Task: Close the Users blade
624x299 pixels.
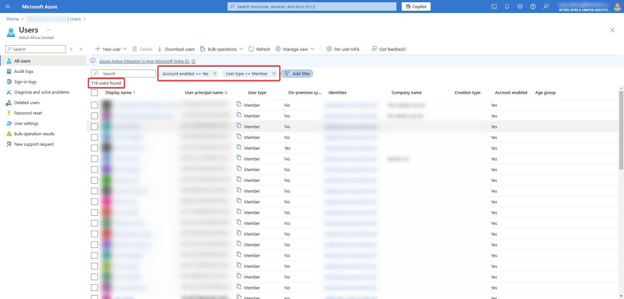Action: (612, 30)
